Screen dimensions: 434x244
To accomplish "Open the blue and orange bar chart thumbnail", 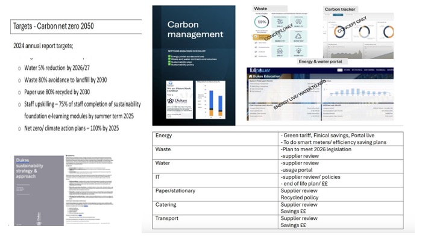I will tap(210, 100).
